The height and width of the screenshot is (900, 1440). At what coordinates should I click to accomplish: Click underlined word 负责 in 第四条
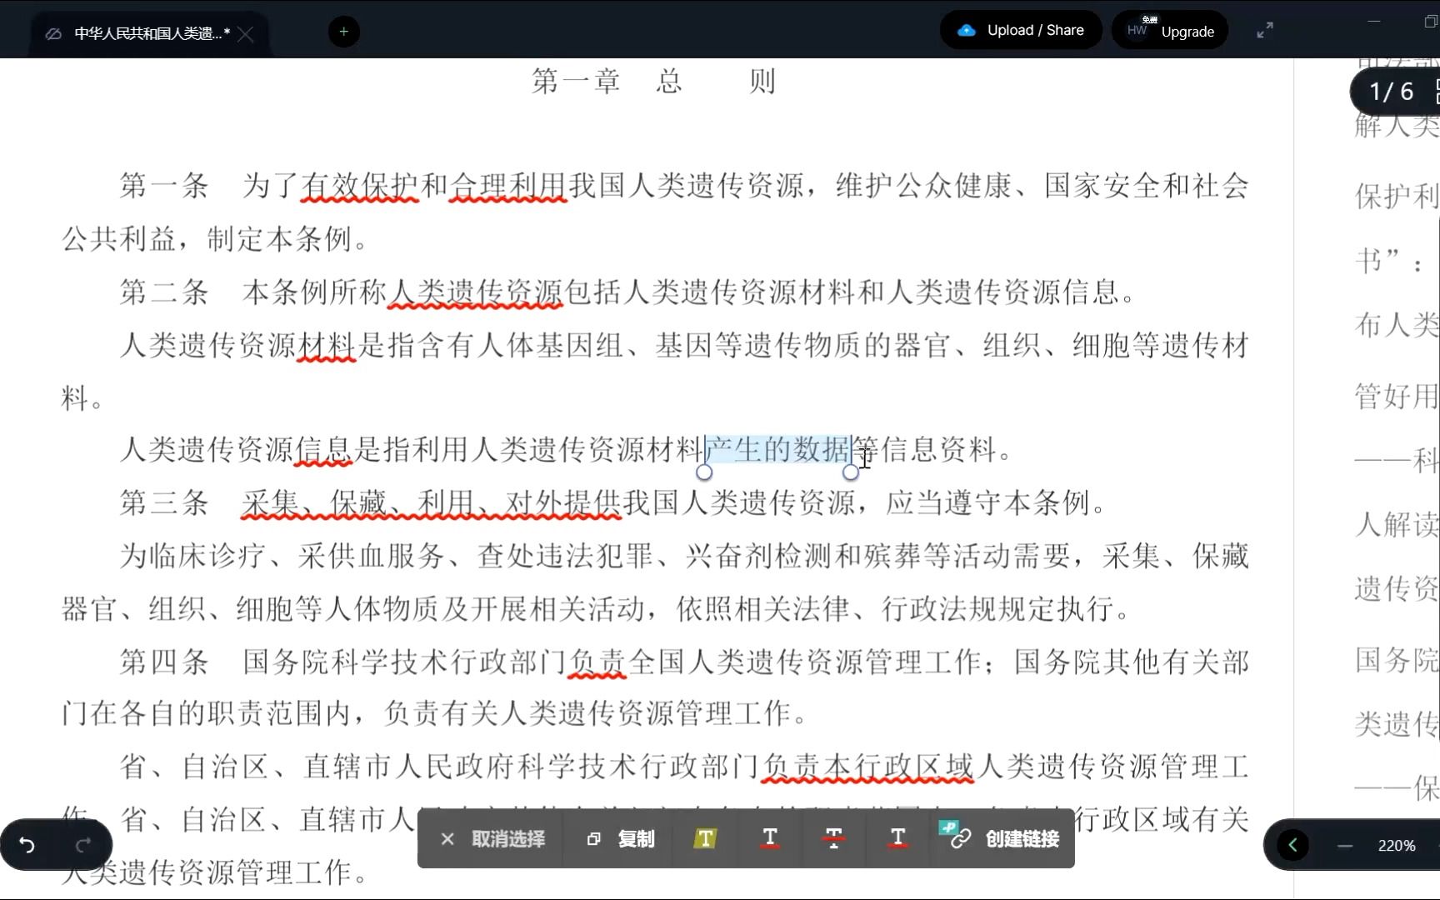pyautogui.click(x=597, y=662)
